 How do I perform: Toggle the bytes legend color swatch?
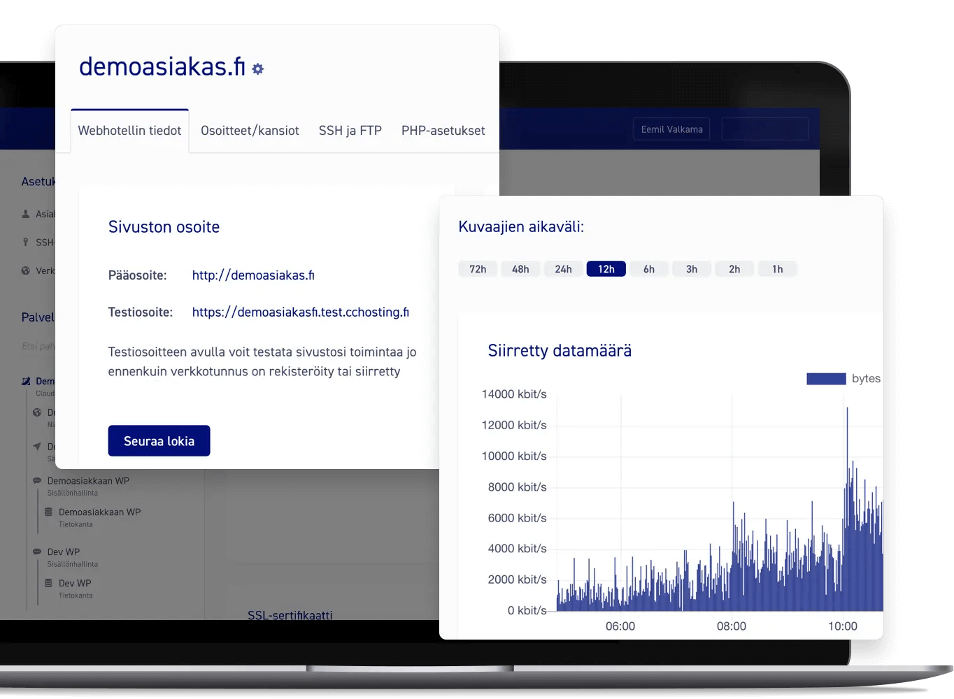(x=827, y=379)
